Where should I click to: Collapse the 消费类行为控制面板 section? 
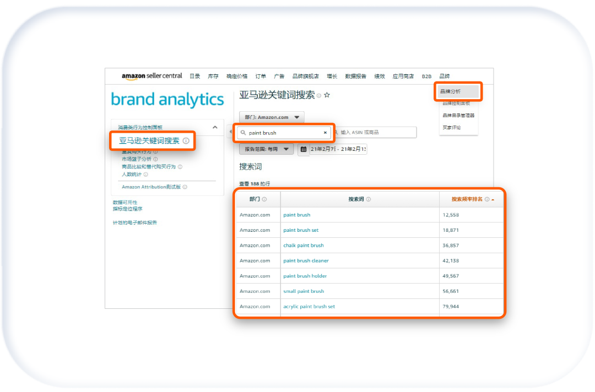[215, 127]
